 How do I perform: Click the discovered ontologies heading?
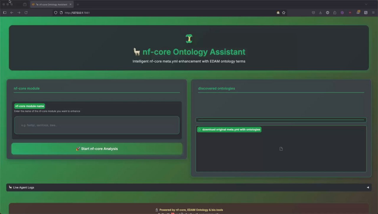click(216, 88)
